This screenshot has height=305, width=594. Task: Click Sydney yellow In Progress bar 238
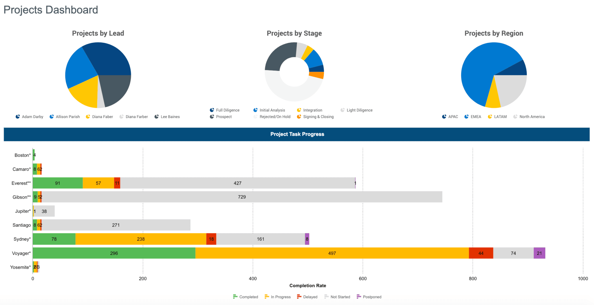coord(141,239)
